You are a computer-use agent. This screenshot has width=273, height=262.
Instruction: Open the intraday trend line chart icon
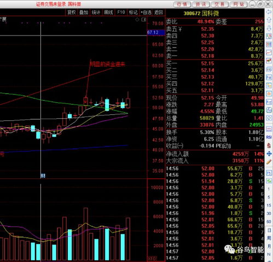click(x=269, y=53)
